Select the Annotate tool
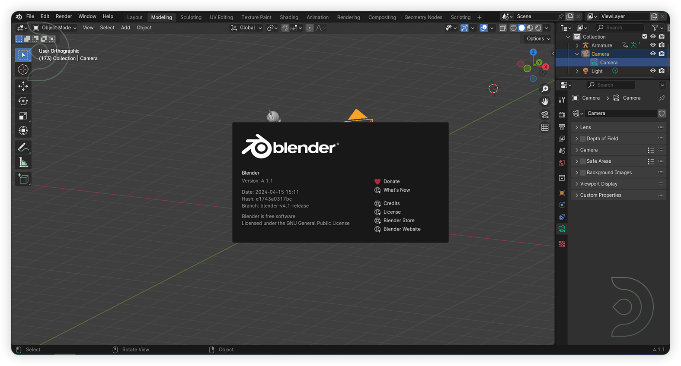This screenshot has height=366, width=681. click(23, 148)
